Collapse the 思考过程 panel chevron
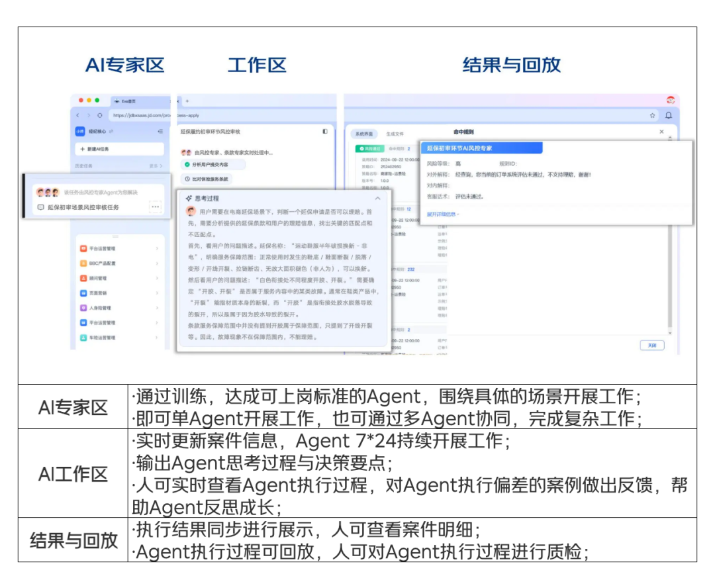The height and width of the screenshot is (580, 715). pyautogui.click(x=377, y=199)
